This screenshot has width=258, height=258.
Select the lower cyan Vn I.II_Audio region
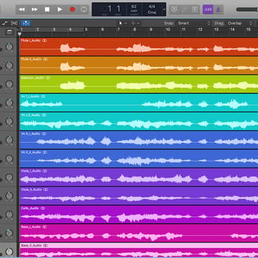(x=139, y=121)
